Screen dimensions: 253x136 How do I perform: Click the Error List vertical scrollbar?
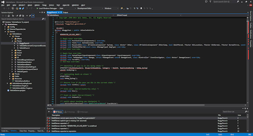point(248,117)
